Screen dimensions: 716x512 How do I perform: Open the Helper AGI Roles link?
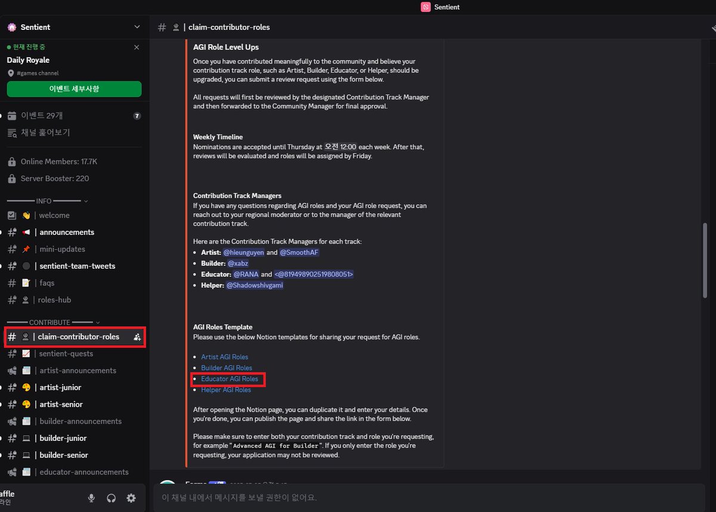226,390
